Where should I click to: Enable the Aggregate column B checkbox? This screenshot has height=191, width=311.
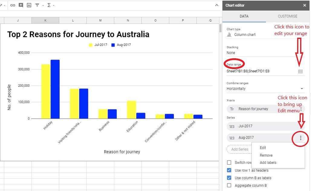tap(229, 185)
